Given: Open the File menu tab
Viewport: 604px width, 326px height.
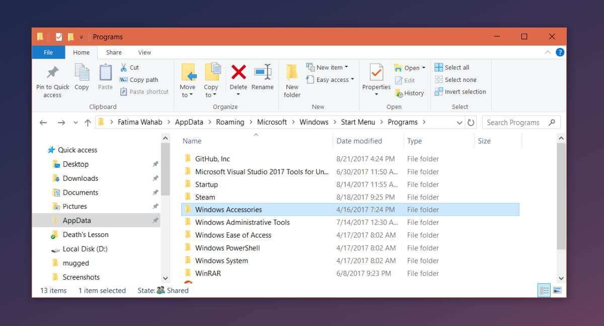Looking at the screenshot, I should [x=48, y=52].
